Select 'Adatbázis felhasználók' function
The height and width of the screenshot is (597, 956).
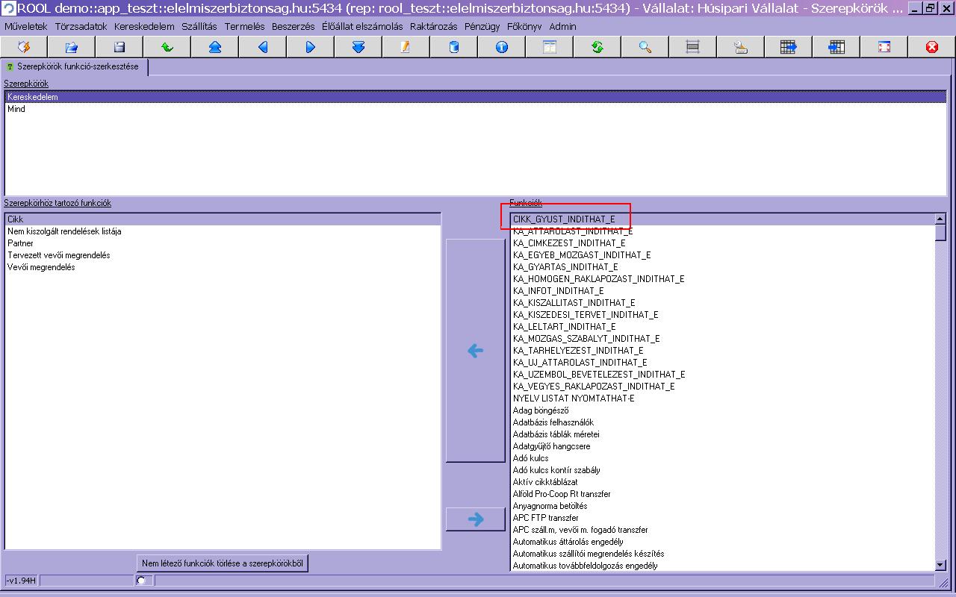click(x=723, y=422)
